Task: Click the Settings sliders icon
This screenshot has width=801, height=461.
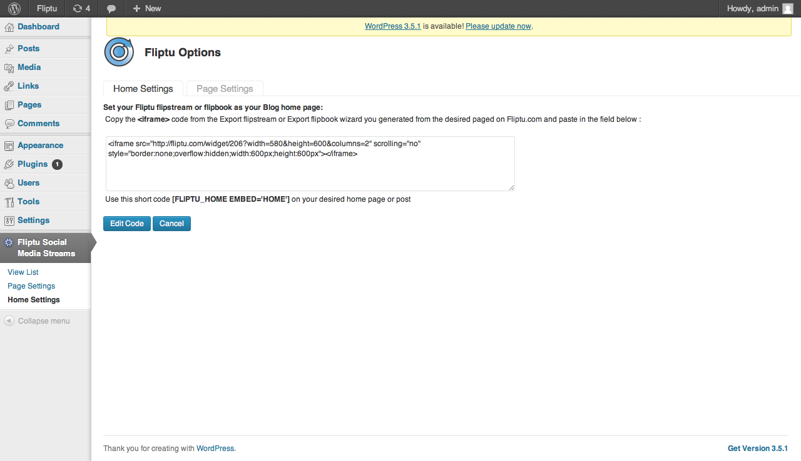Action: tap(9, 221)
